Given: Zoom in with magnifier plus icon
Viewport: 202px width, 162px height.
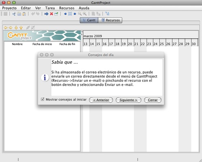Looking at the screenshot, I should [85, 14].
